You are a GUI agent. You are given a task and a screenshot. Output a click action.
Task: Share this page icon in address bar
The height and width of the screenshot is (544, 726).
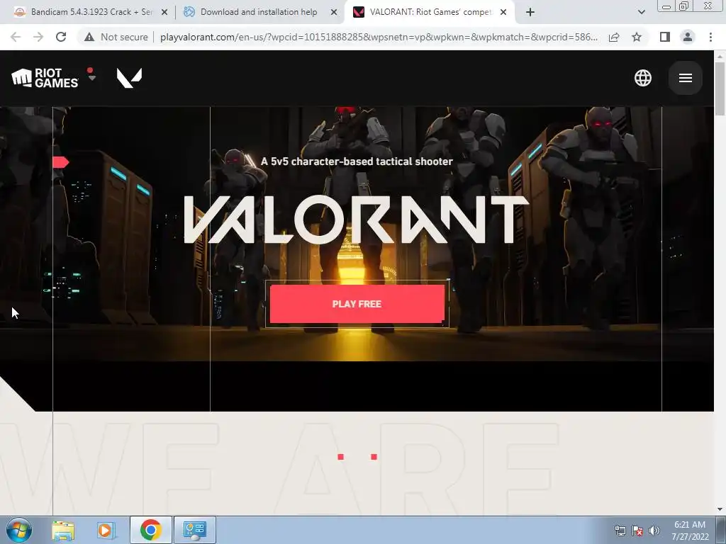pyautogui.click(x=614, y=37)
